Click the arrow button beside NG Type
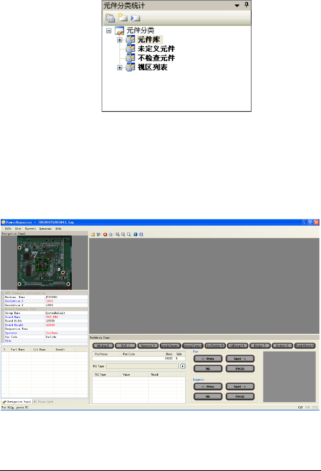This screenshot has width=321, height=471. (183, 366)
